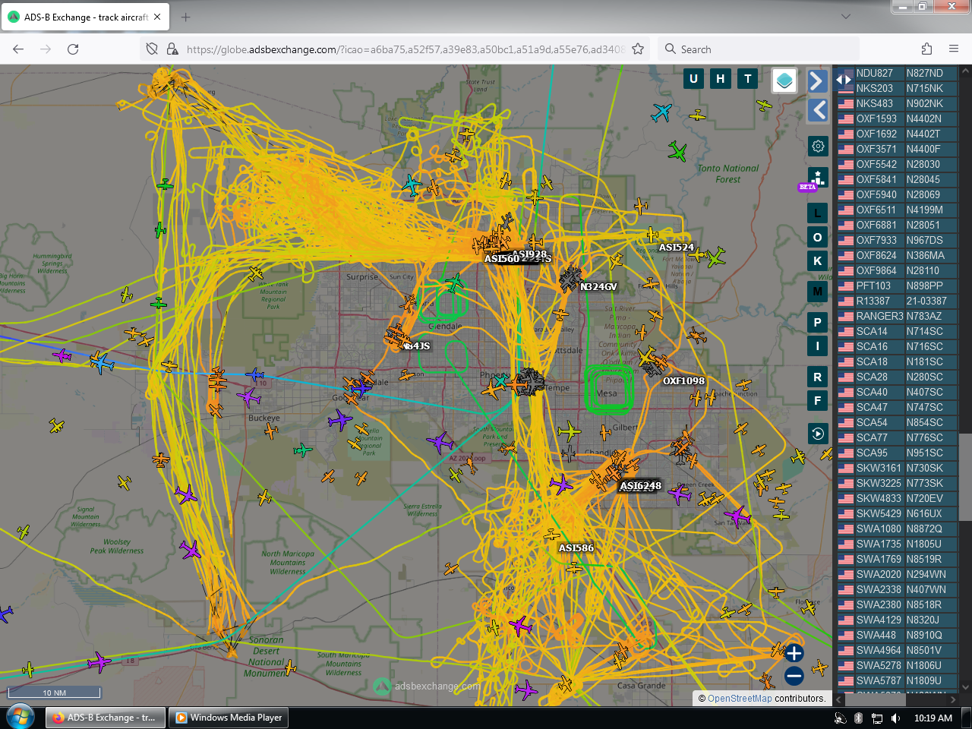
Task: Select the OXF1098 aircraft label
Action: pyautogui.click(x=683, y=381)
